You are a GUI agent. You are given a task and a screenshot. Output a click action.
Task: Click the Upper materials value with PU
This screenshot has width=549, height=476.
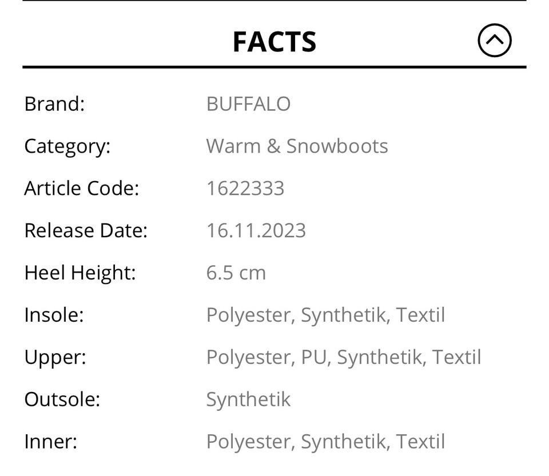[343, 357]
